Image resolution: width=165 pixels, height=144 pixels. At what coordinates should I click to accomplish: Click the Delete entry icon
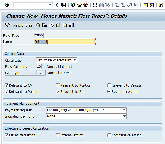coord(44,25)
